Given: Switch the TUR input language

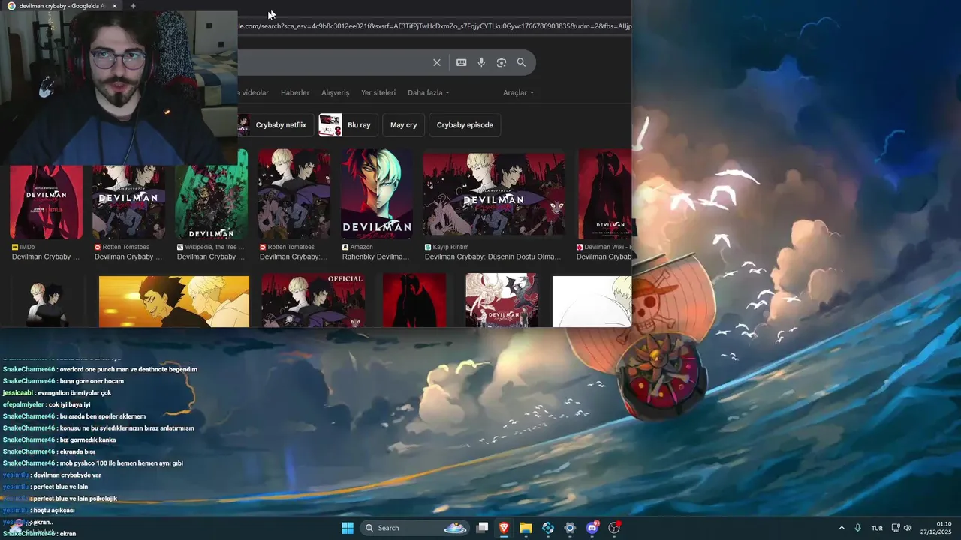Looking at the screenshot, I should coord(877,529).
